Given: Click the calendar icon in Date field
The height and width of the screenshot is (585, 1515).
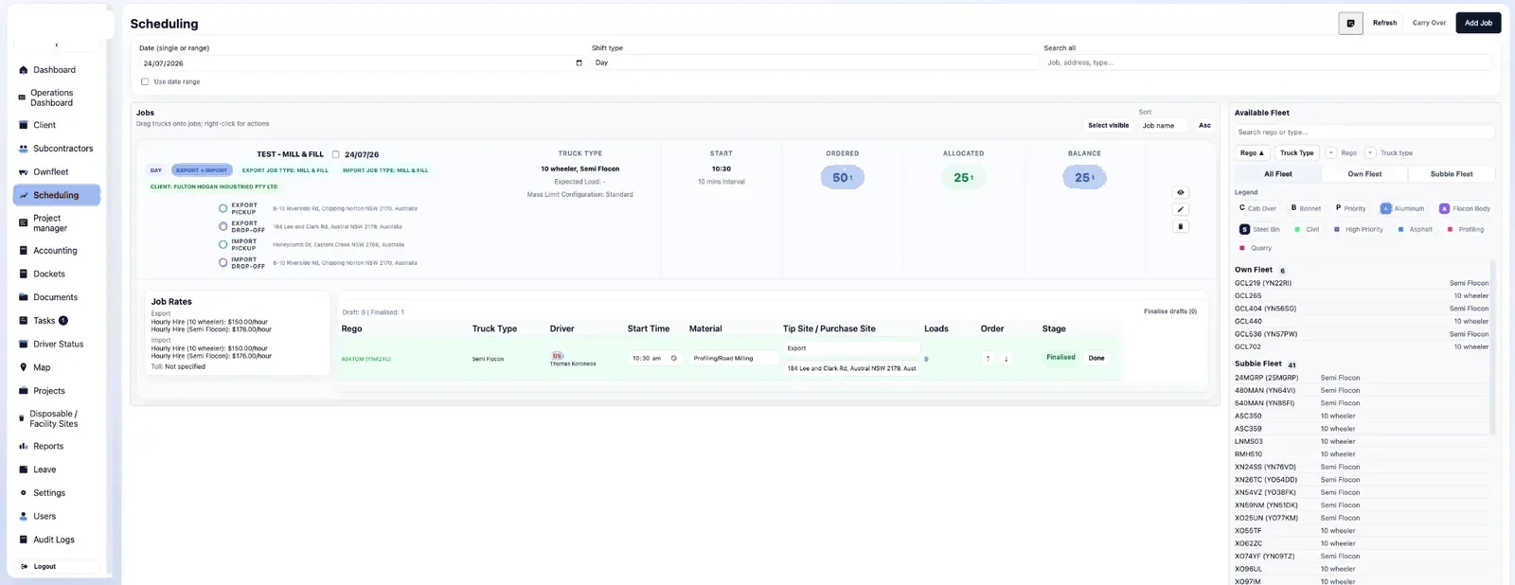Looking at the screenshot, I should point(579,63).
